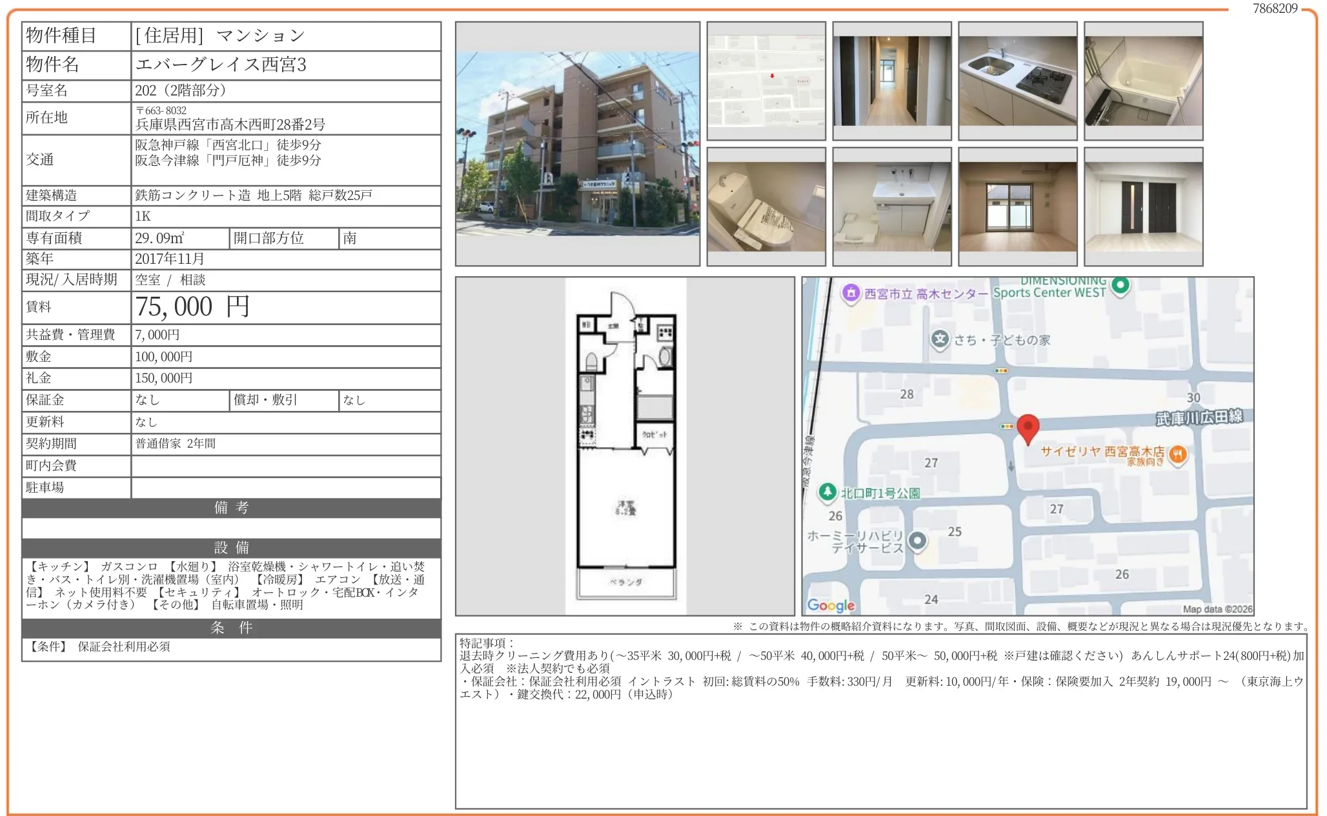Open the washbasin vanity photo
This screenshot has width=1327, height=816.
[891, 206]
